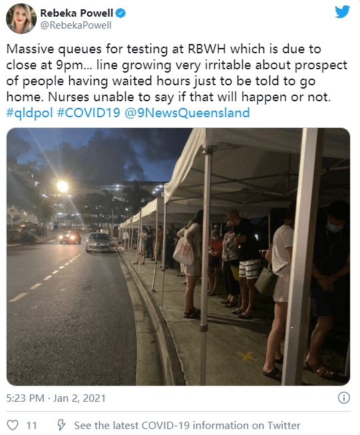Open the 5:23 PM Jan 2, 2021 timestamp
This screenshot has width=360, height=435.
(56, 398)
